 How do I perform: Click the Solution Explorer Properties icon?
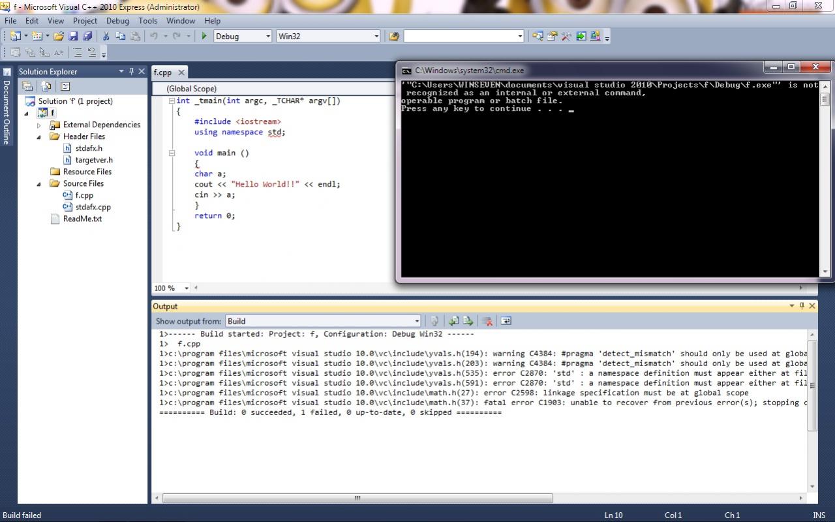27,86
